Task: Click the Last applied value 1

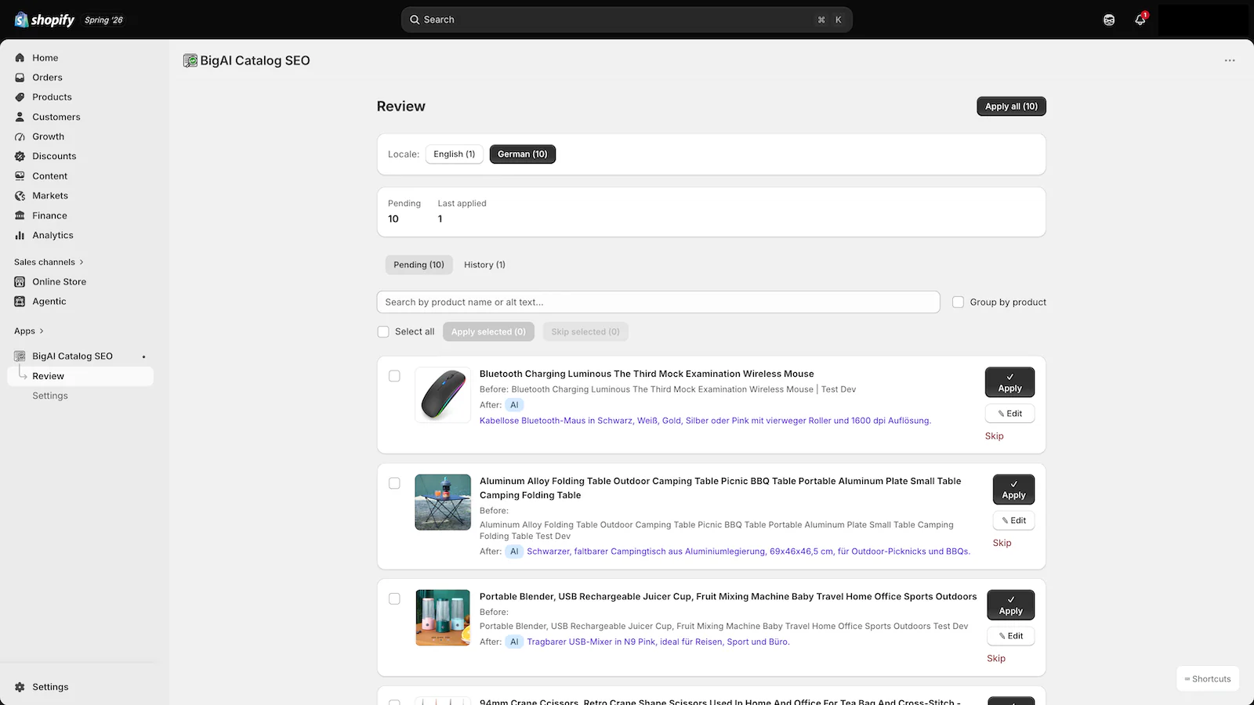Action: [440, 219]
